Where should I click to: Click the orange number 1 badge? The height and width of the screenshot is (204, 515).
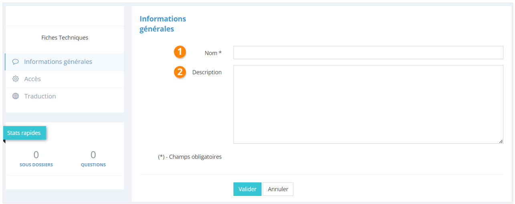tap(180, 52)
